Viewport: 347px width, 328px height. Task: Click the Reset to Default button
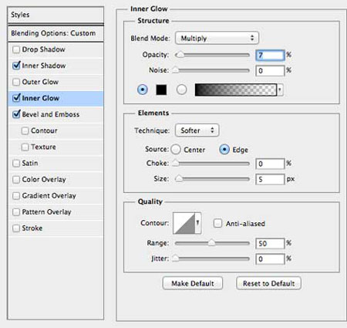point(268,283)
